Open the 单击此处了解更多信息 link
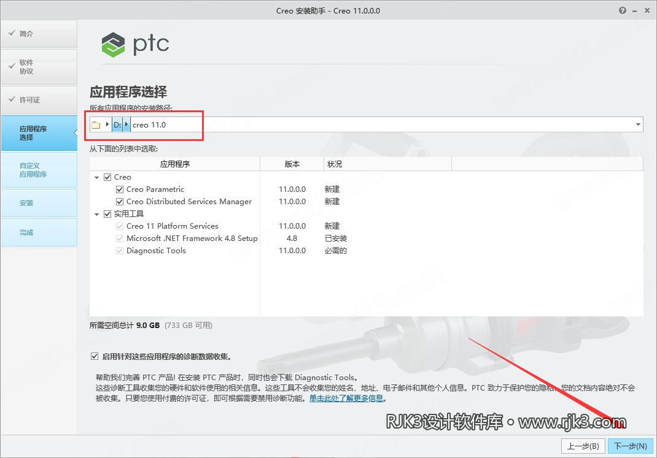Viewport: 657px width, 458px height. 346,398
